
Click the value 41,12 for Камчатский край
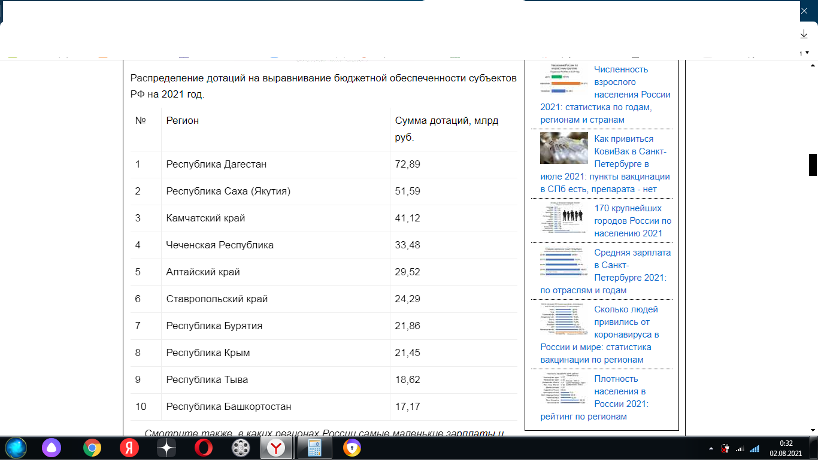pos(408,218)
